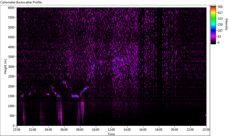Screen dimensions: 229x136
Task: Click the Height (m) axis title
Action: tap(5, 67)
